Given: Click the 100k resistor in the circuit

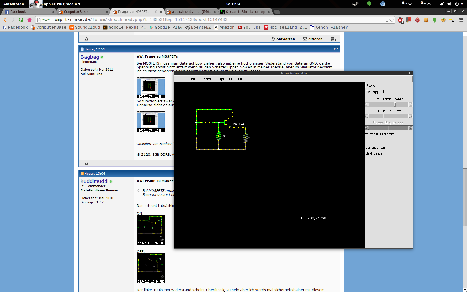Looking at the screenshot, I should (x=219, y=136).
